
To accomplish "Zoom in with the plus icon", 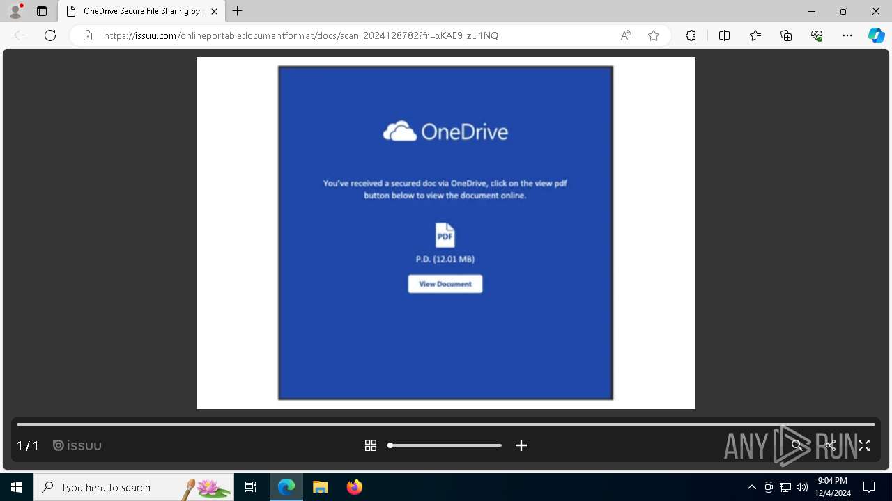I will (521, 445).
